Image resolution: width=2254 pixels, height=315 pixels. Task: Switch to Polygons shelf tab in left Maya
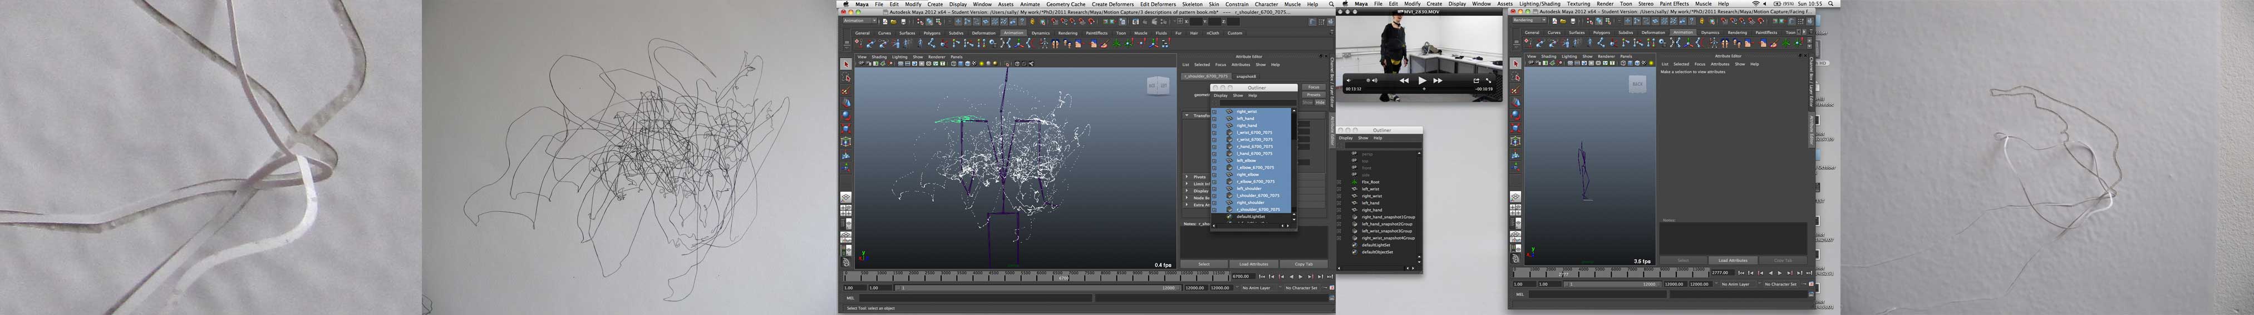pyautogui.click(x=932, y=33)
